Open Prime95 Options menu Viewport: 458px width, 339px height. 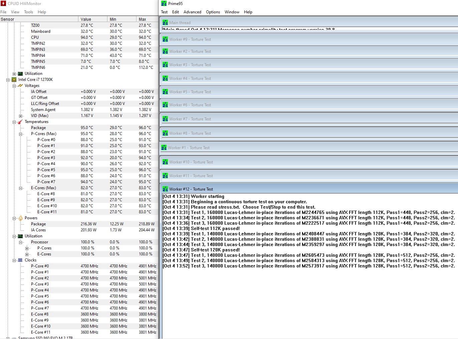click(x=213, y=12)
